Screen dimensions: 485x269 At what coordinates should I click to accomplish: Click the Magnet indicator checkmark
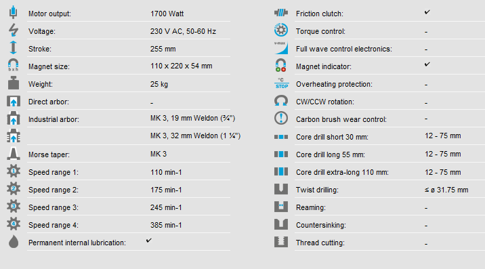point(427,64)
